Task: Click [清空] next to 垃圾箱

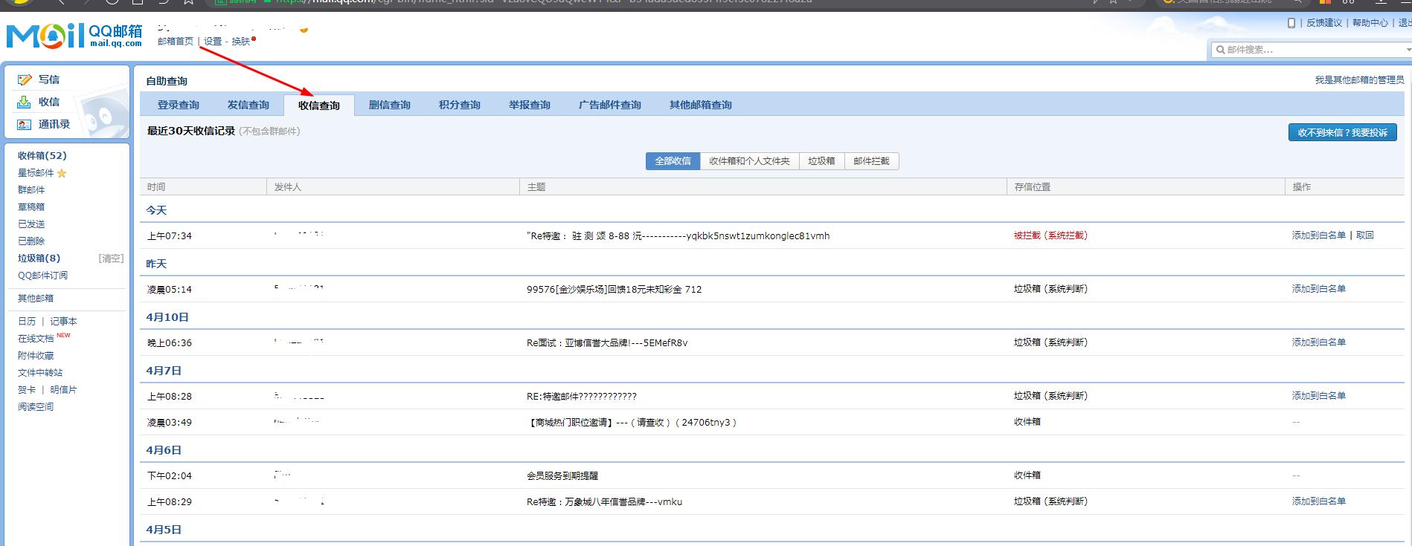Action: click(111, 259)
